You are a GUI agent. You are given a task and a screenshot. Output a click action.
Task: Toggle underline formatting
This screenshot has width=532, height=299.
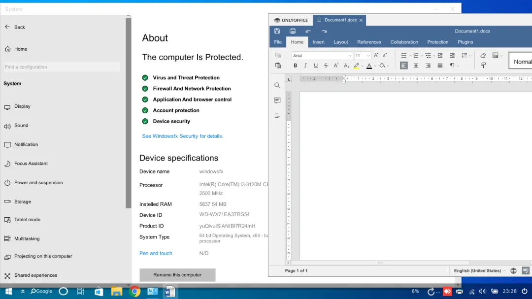(x=316, y=66)
